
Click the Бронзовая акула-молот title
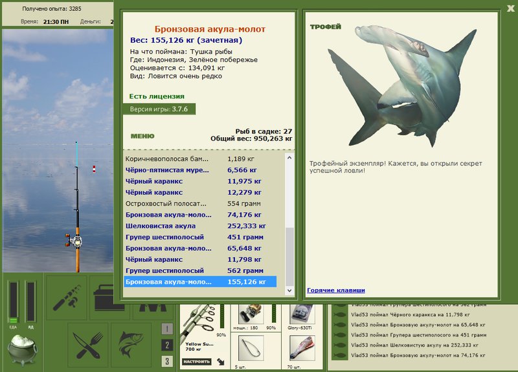210,29
